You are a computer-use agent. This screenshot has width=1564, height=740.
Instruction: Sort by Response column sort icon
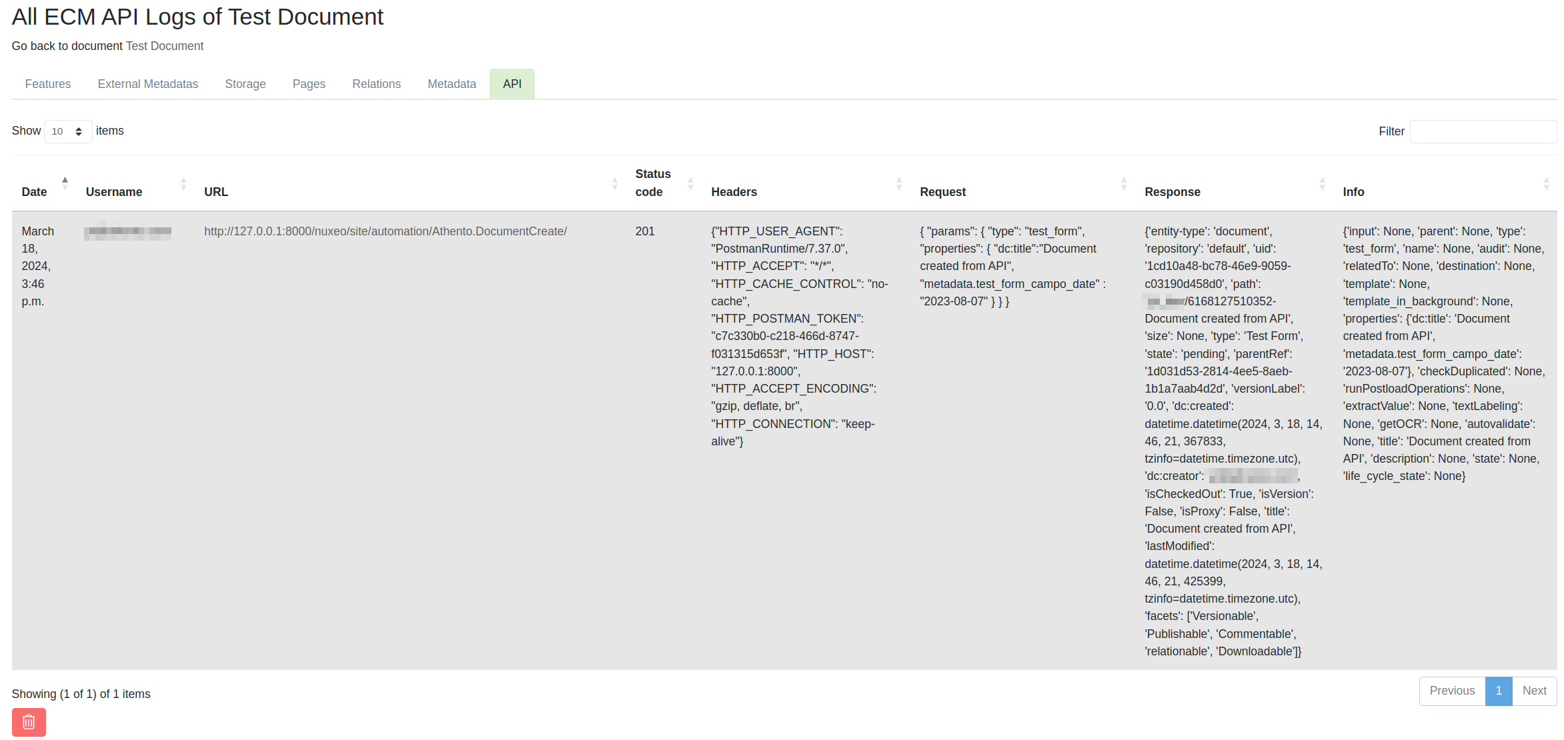[1322, 183]
